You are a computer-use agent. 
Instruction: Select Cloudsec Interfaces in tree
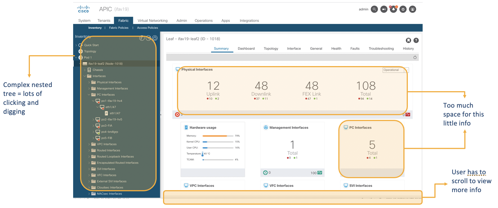[110, 188]
